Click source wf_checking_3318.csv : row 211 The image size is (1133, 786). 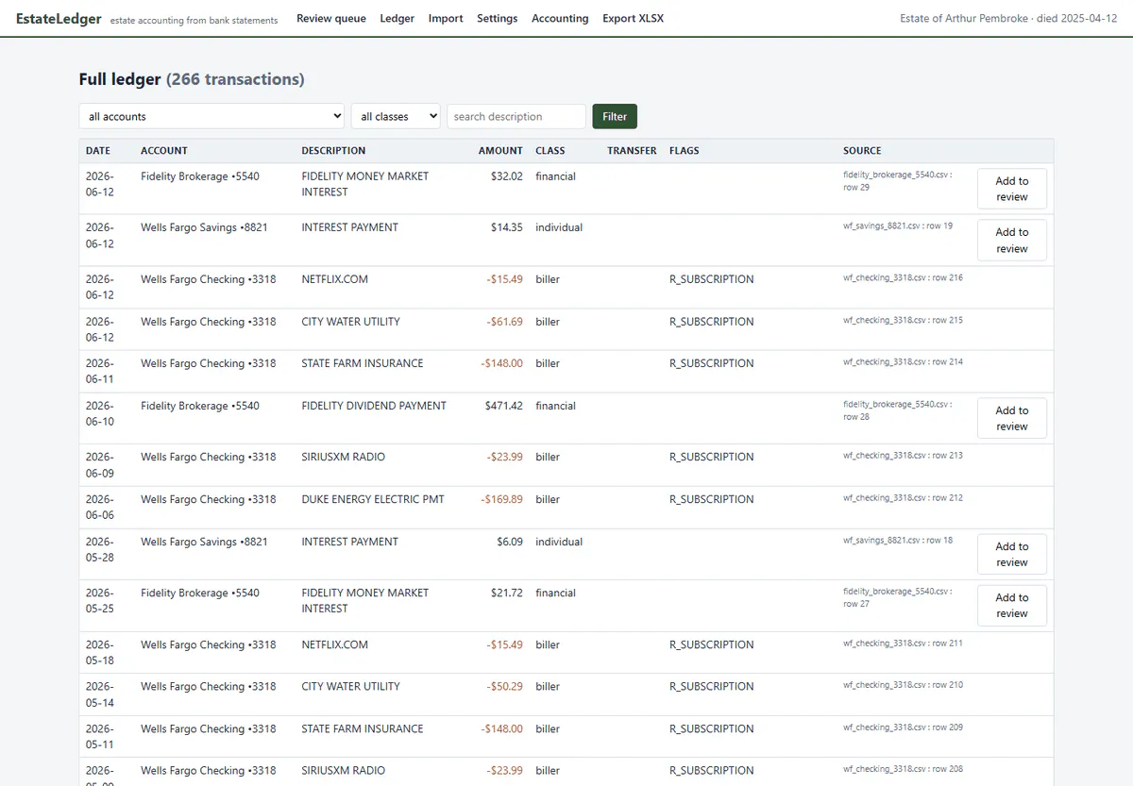(x=903, y=644)
